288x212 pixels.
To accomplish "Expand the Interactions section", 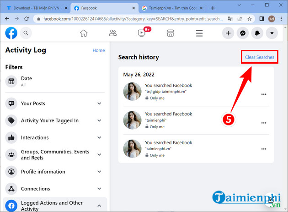I will (x=55, y=137).
